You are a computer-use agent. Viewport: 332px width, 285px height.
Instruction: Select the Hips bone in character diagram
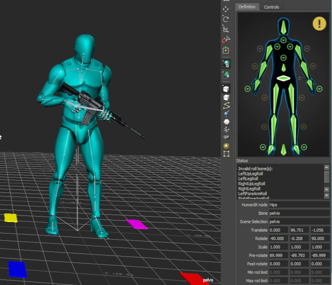pyautogui.click(x=283, y=78)
